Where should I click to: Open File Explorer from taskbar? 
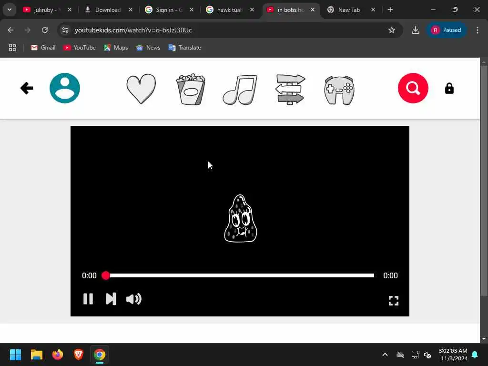click(x=37, y=355)
